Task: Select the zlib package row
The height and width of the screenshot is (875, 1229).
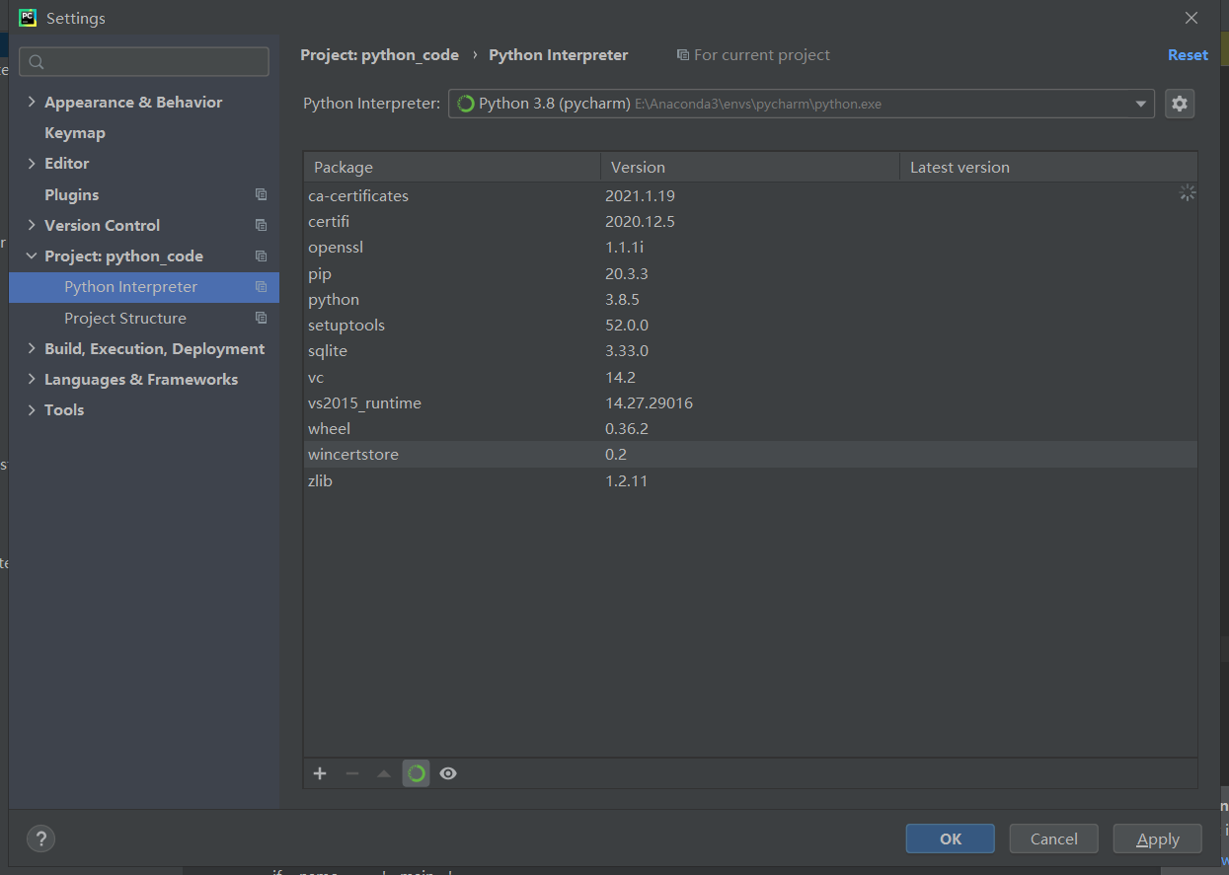Action: tap(750, 480)
